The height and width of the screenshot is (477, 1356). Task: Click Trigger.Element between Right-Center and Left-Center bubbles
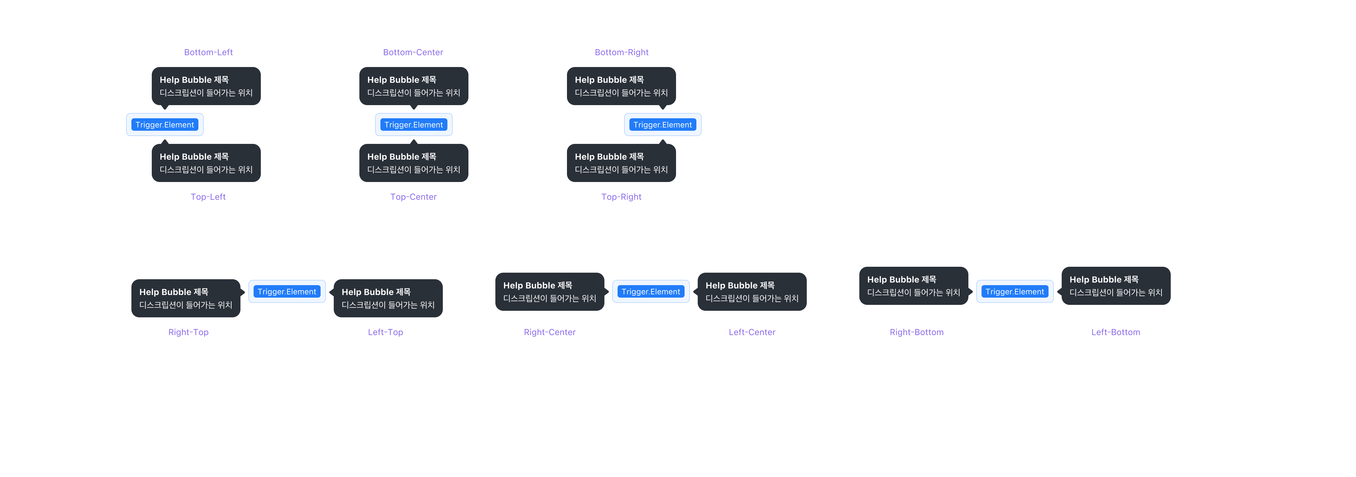tap(651, 292)
